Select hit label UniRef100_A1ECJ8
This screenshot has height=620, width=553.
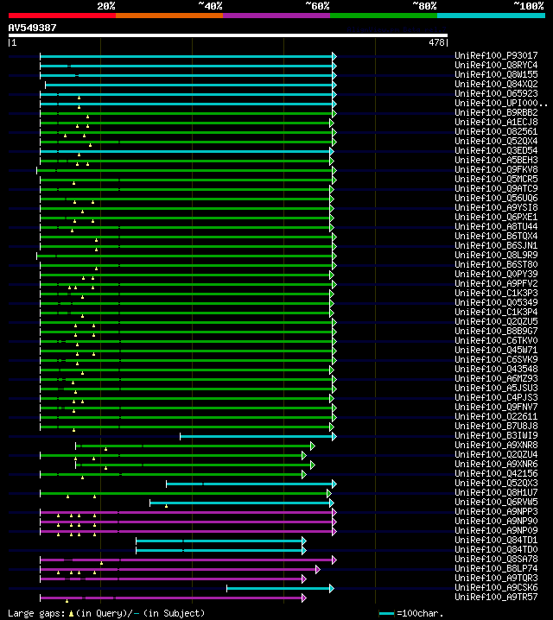pyautogui.click(x=496, y=122)
